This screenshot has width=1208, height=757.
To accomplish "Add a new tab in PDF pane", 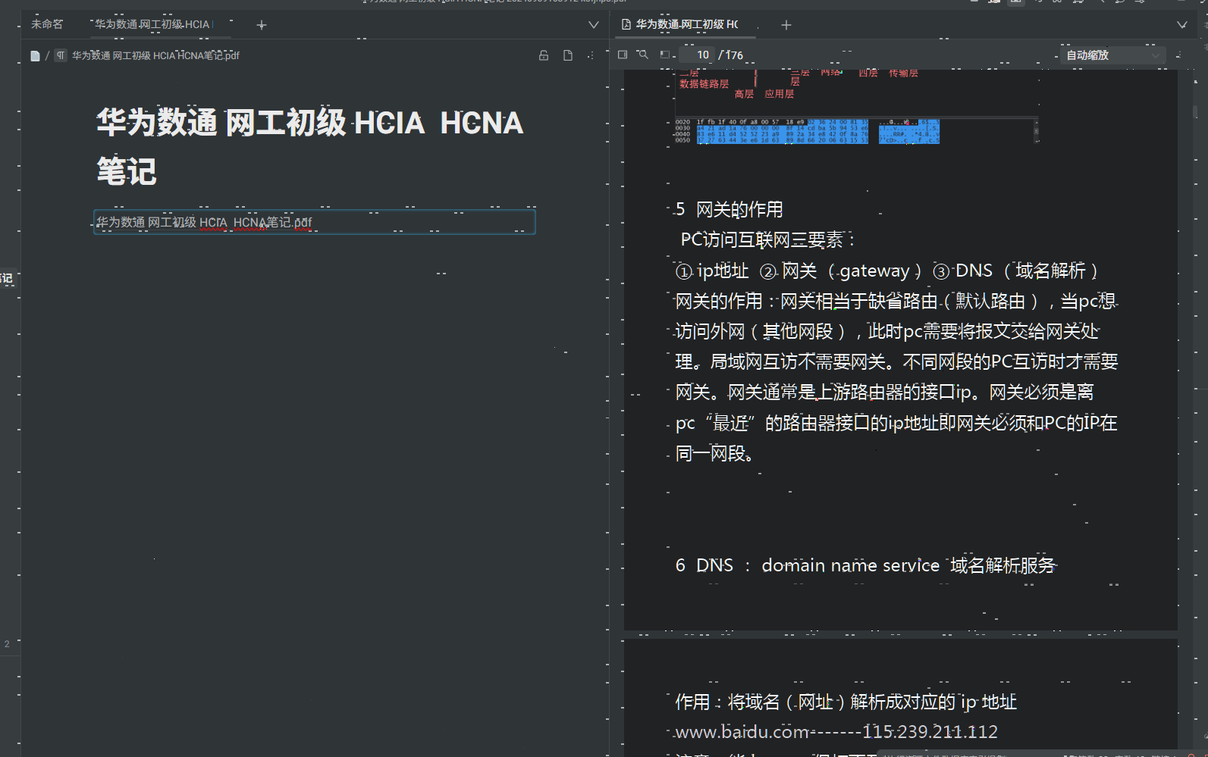I will click(786, 25).
